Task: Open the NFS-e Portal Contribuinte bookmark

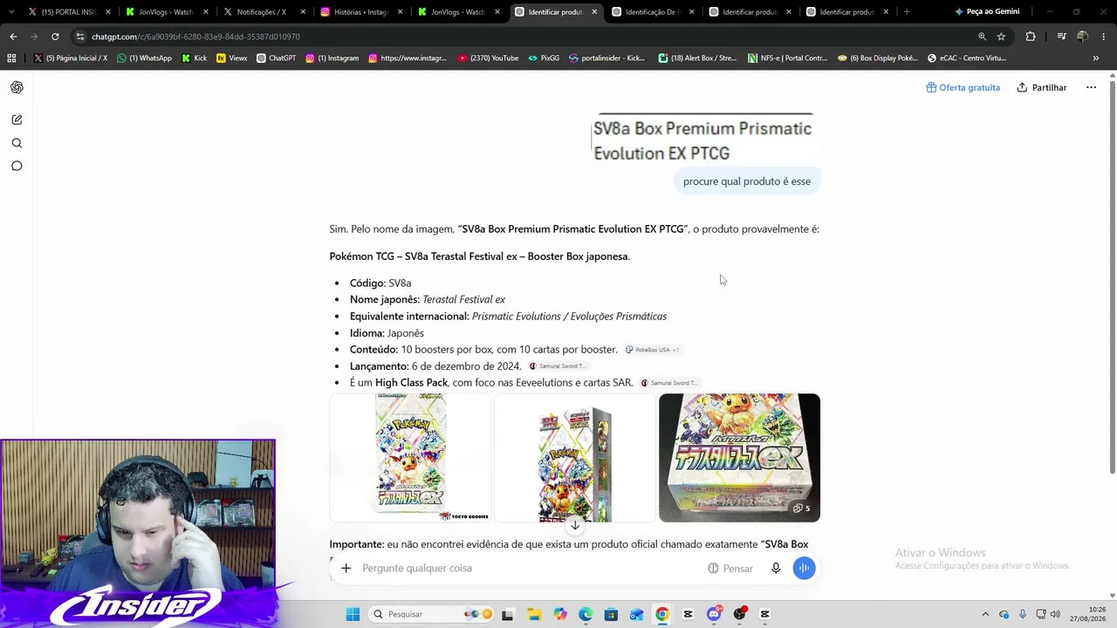Action: tap(787, 58)
